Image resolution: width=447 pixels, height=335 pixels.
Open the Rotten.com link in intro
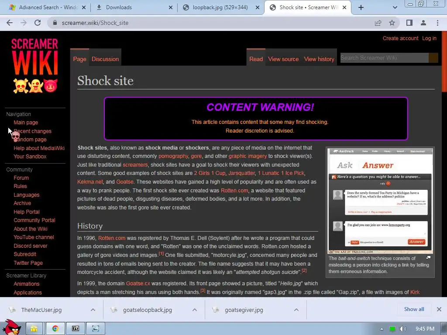tap(234, 190)
